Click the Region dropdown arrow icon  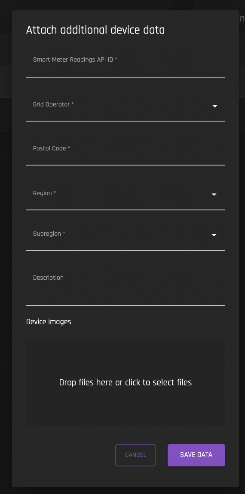tap(214, 194)
